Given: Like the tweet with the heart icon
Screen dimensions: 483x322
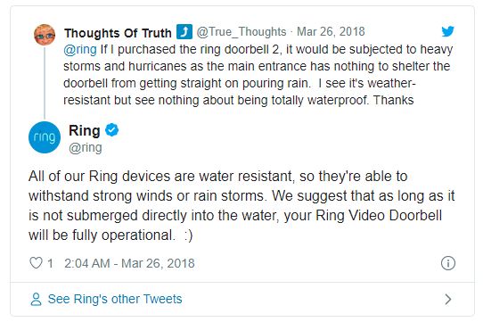Looking at the screenshot, I should pyautogui.click(x=36, y=263).
